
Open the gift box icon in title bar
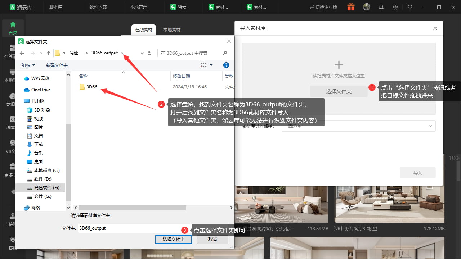pos(351,7)
